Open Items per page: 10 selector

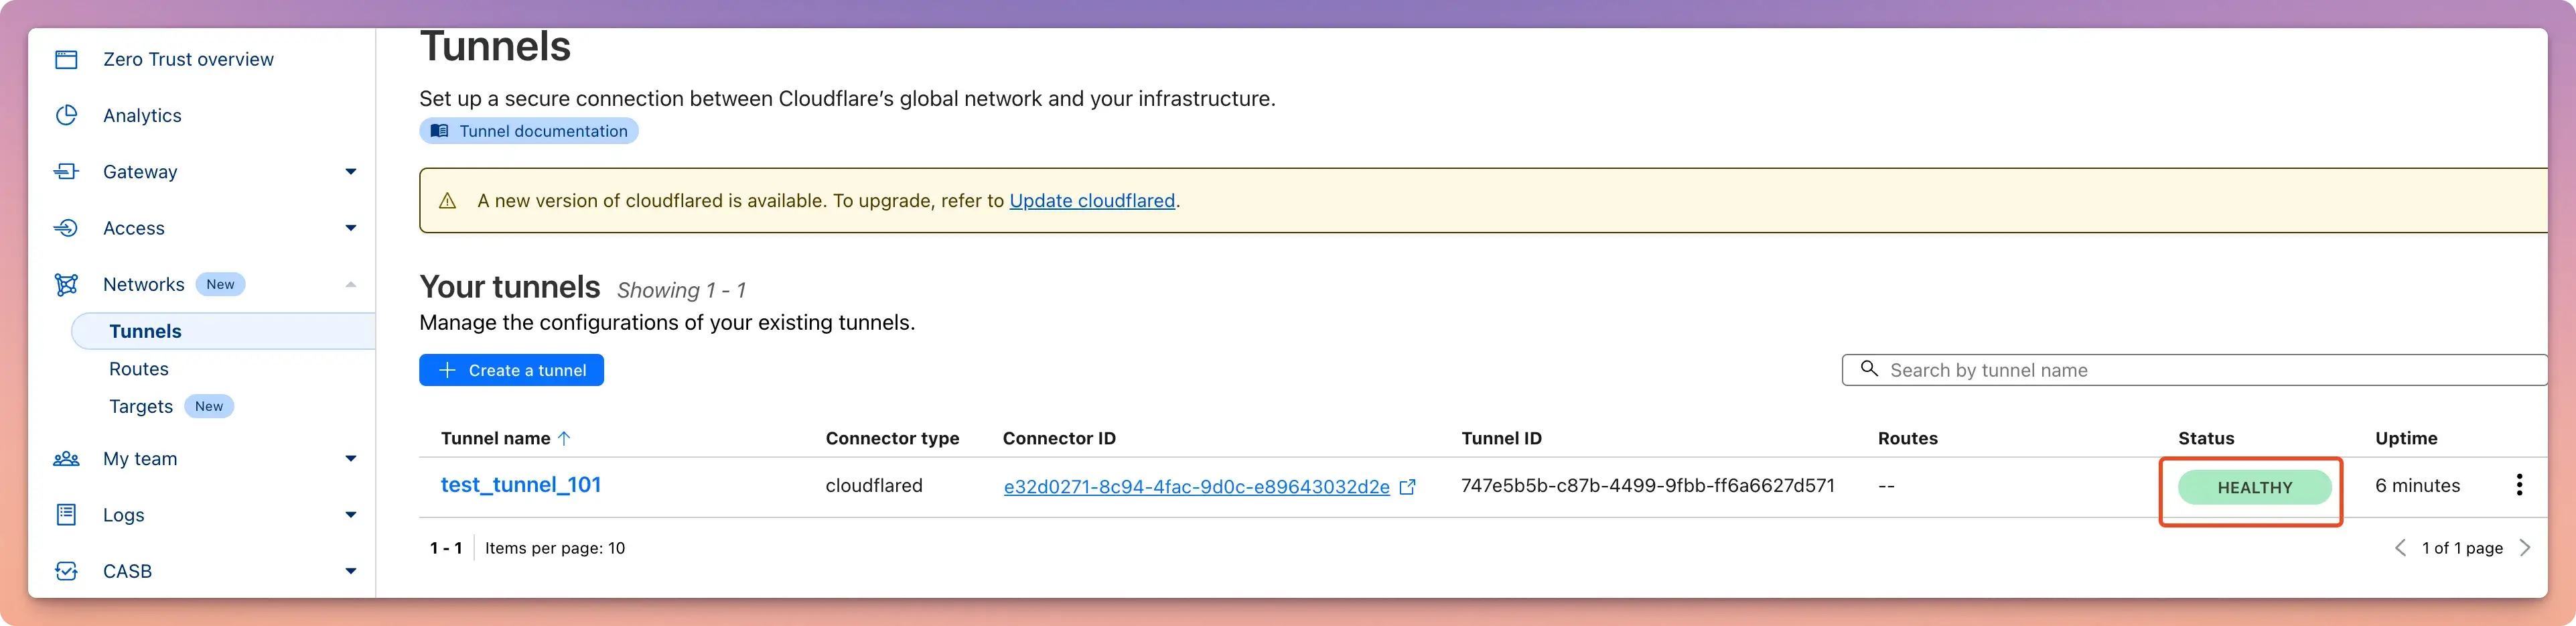(x=555, y=548)
